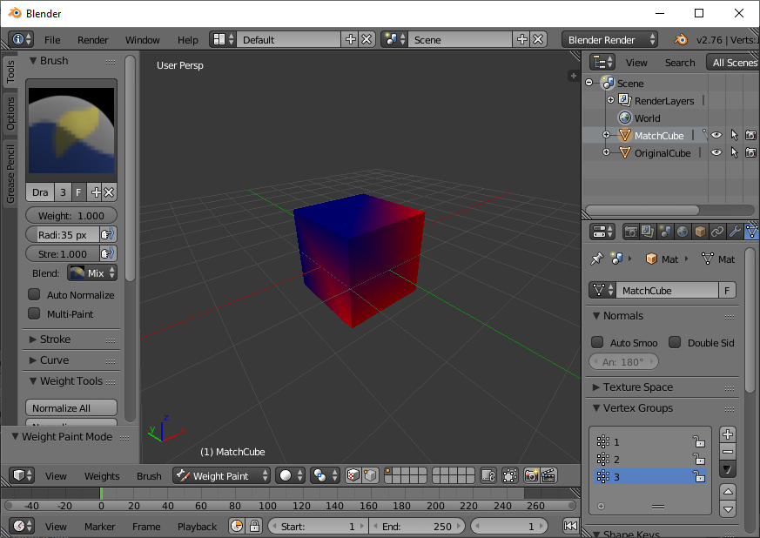Unlink brush with X icon
Viewport: 760px width, 538px height.
[109, 192]
